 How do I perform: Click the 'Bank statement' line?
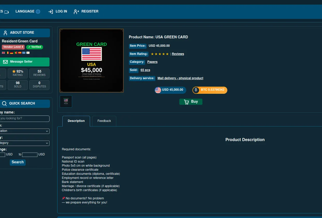click(73, 182)
